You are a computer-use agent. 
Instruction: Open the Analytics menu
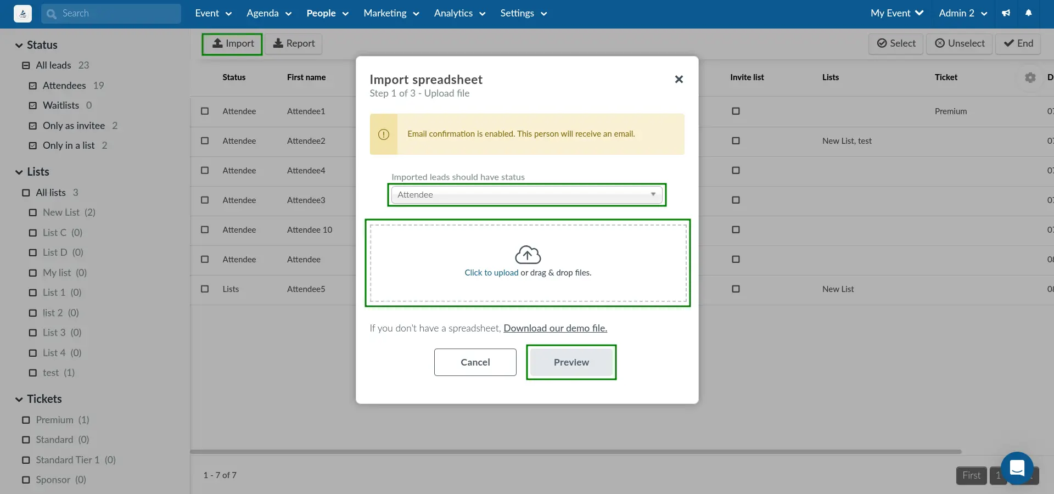click(460, 13)
